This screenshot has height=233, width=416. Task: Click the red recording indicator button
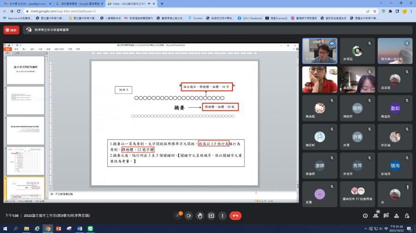pyautogui.click(x=11, y=29)
